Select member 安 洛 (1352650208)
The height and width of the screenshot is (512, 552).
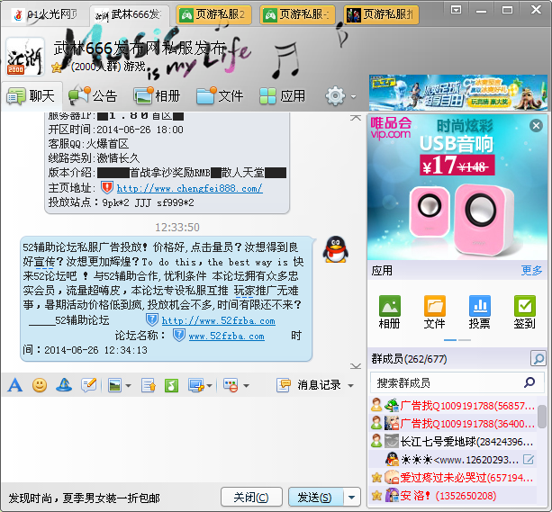tap(453, 496)
